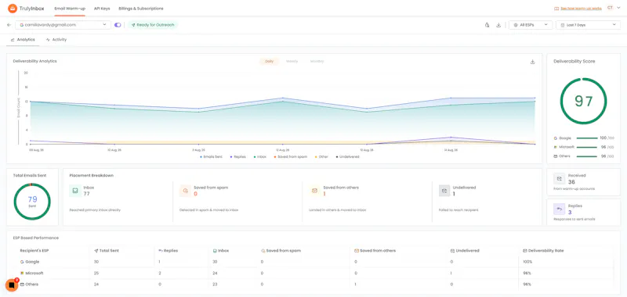This screenshot has height=297, width=627.
Task: Expand the user profile menu chevron
Action: pos(618,8)
